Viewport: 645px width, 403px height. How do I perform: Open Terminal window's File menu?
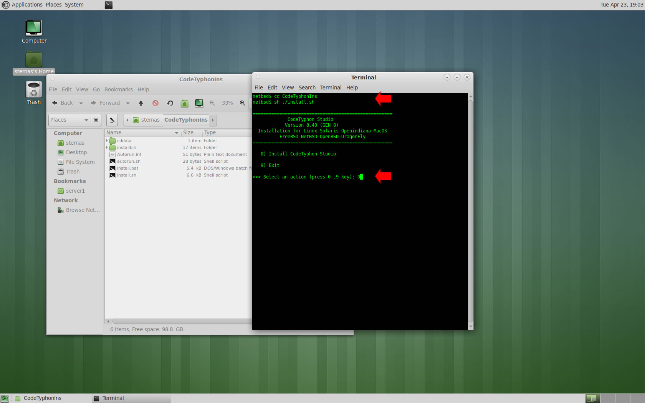258,88
